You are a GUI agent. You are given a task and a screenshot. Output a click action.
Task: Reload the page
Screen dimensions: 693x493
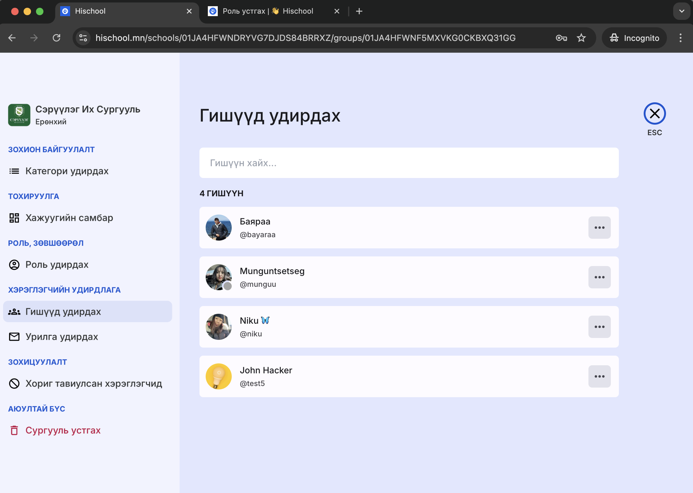point(56,38)
